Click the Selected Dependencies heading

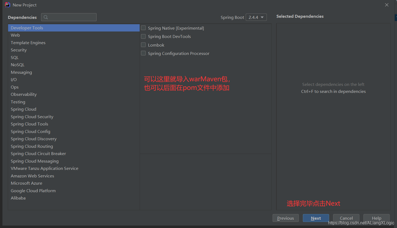(300, 16)
